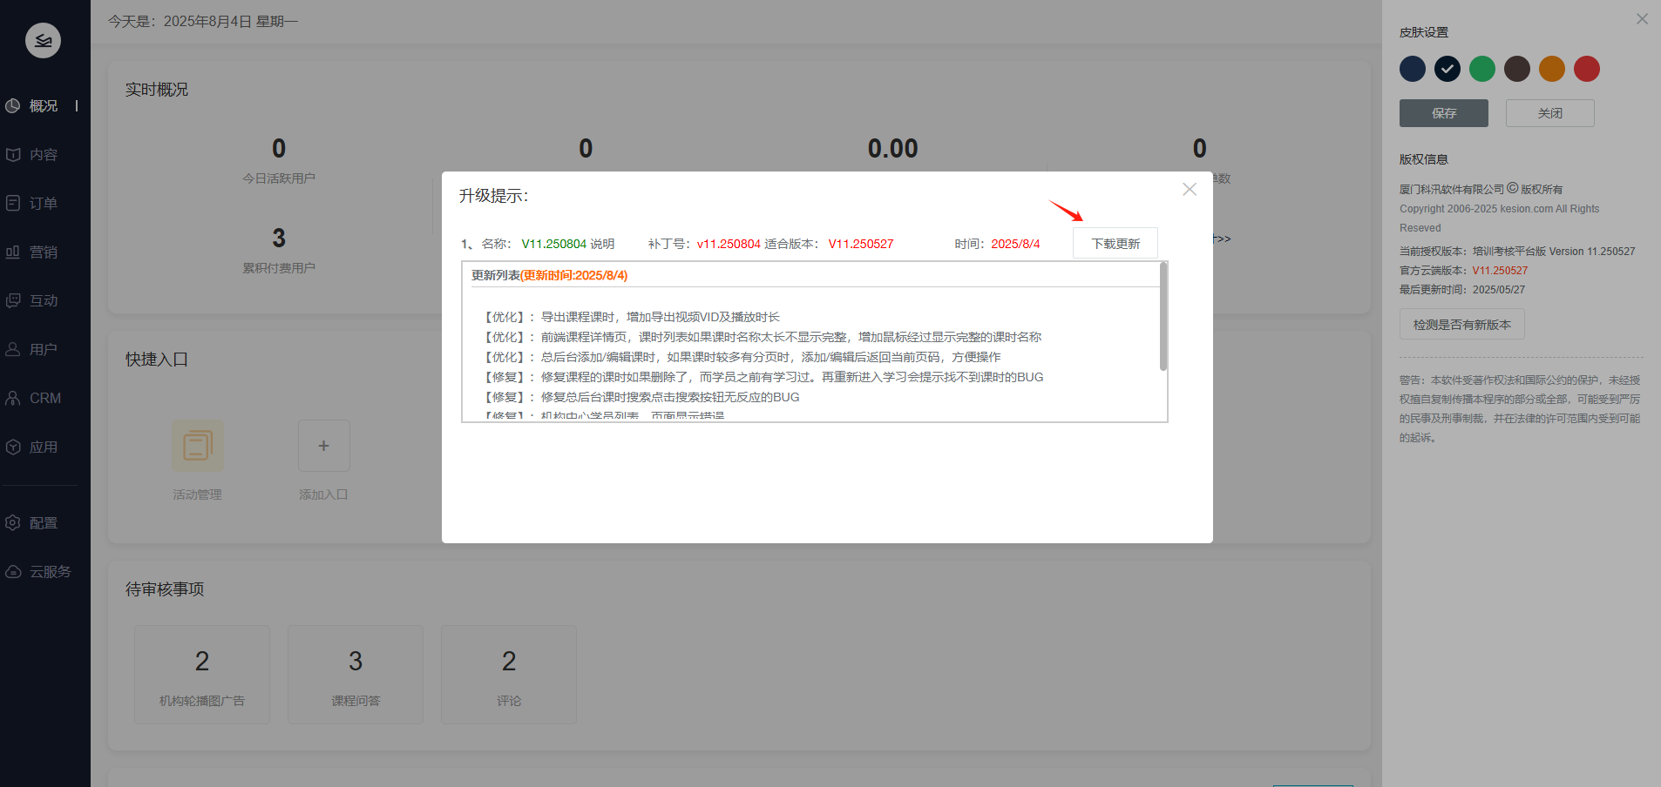
Task: Open the 用户 users section
Action: (x=43, y=350)
